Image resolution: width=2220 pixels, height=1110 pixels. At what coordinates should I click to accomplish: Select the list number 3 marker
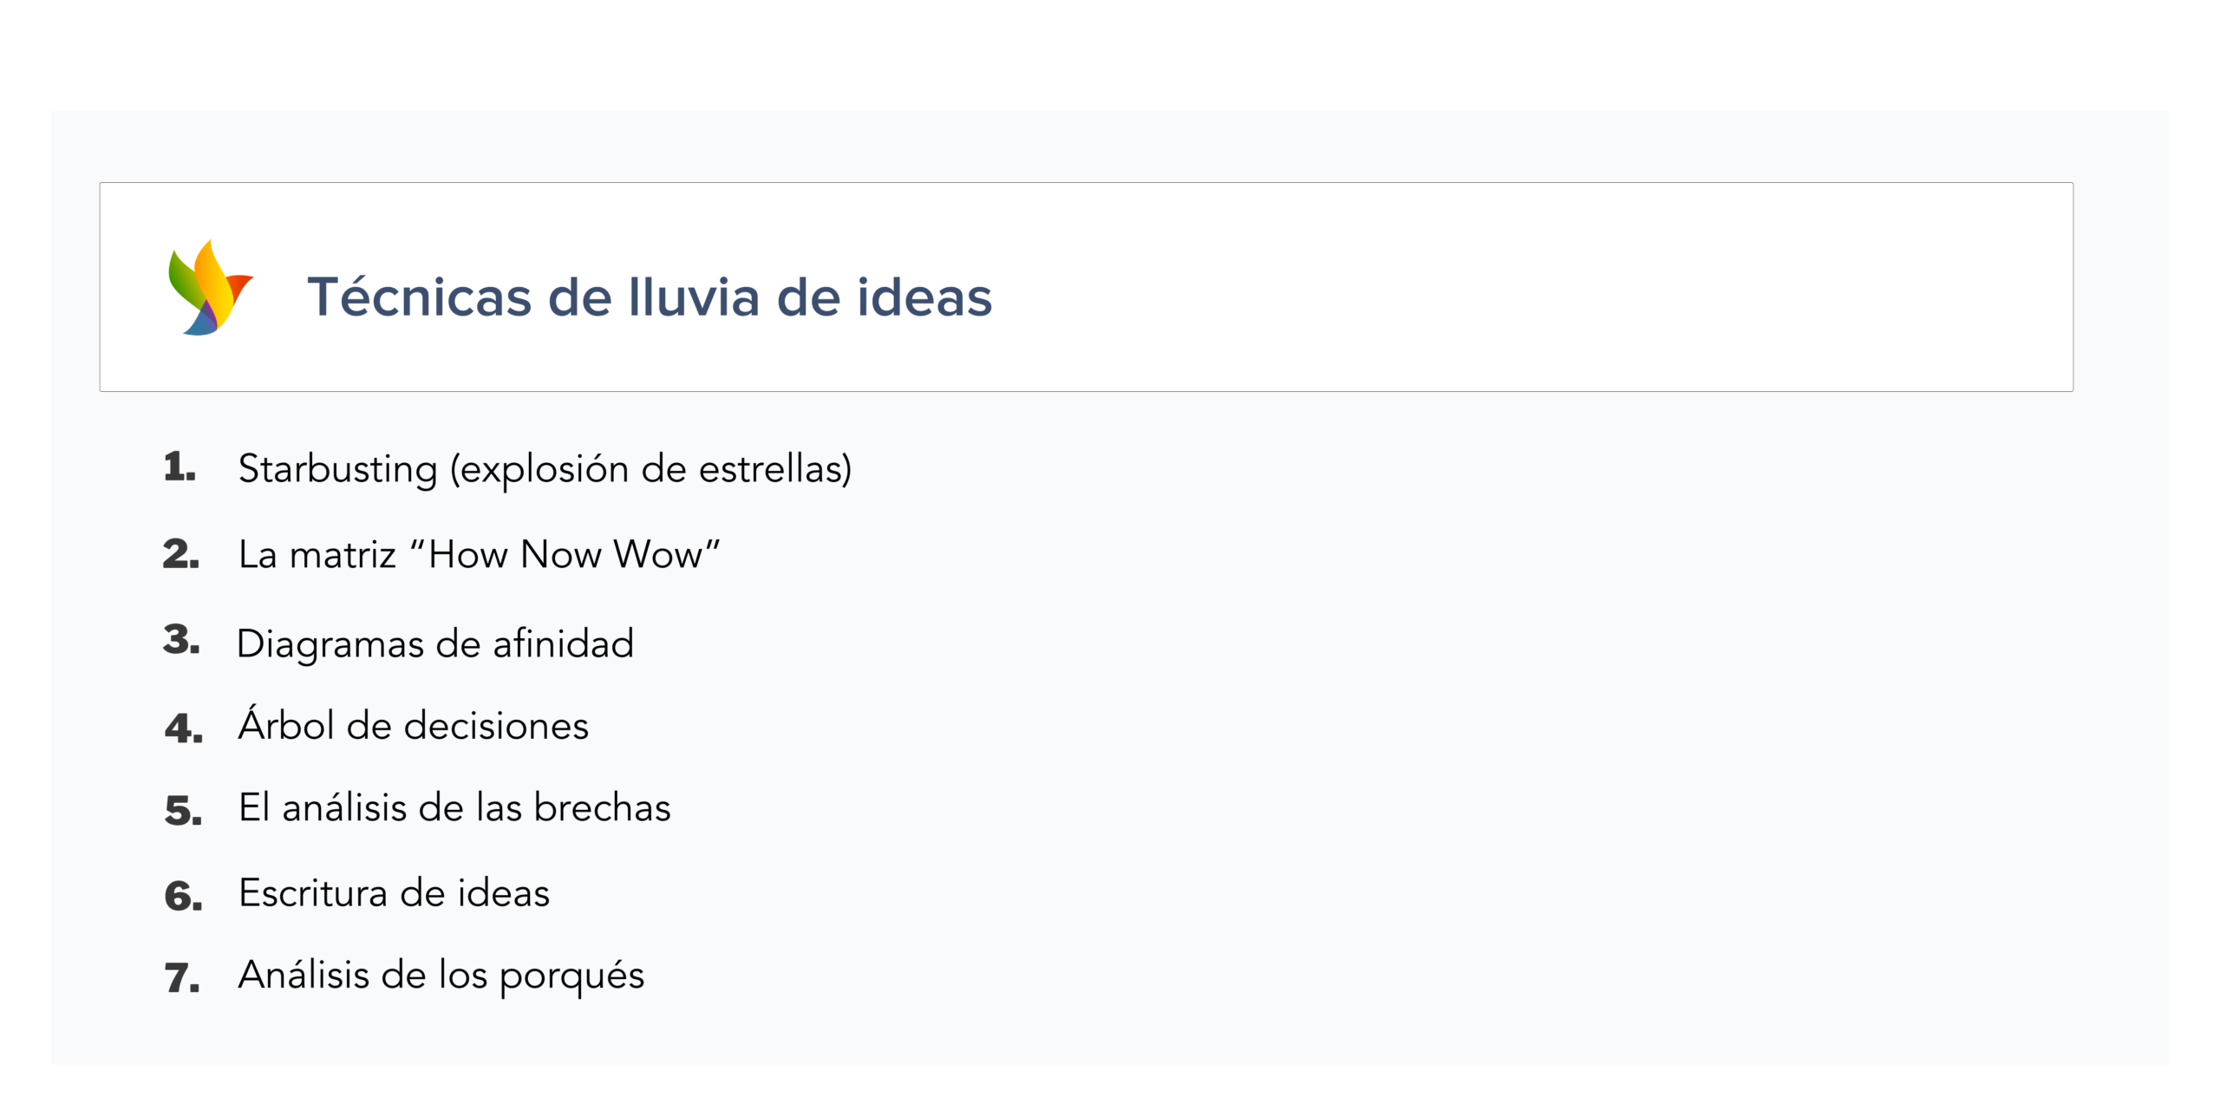point(181,640)
